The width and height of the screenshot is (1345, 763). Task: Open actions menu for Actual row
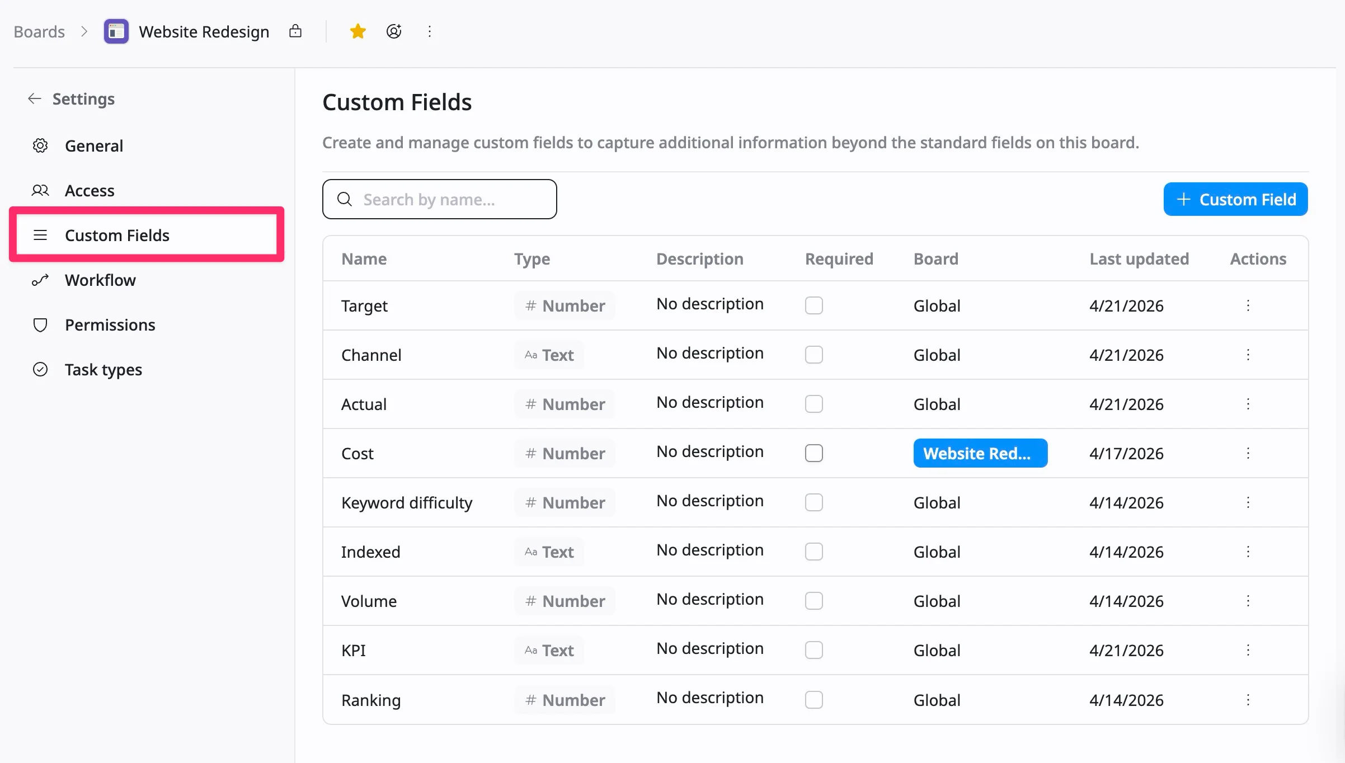(x=1248, y=404)
